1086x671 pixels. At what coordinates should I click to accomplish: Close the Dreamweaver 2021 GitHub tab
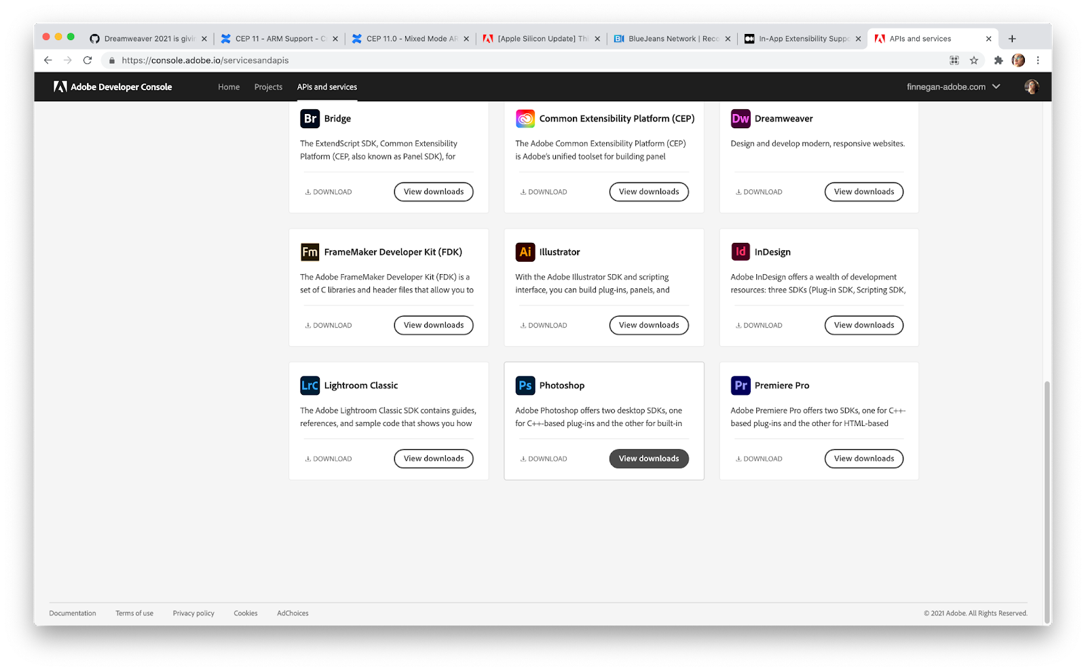tap(204, 39)
